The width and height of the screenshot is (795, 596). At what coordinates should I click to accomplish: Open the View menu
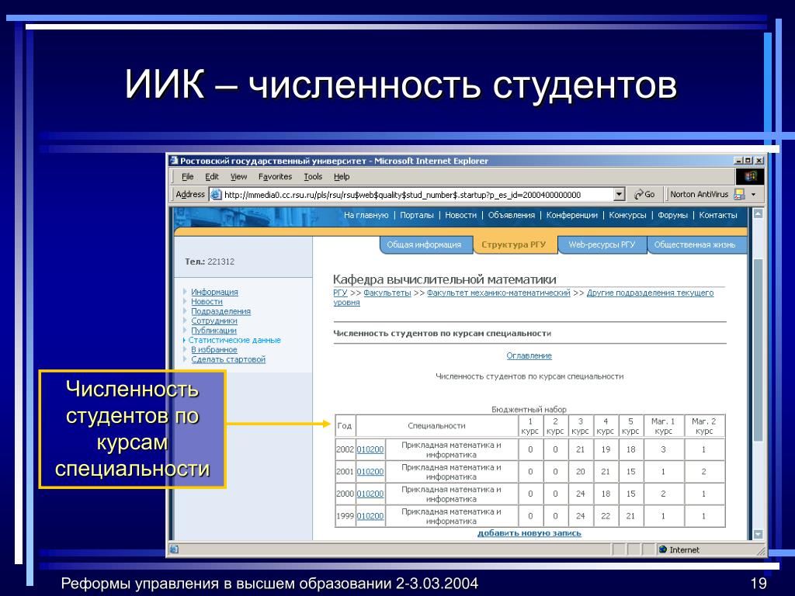238,176
